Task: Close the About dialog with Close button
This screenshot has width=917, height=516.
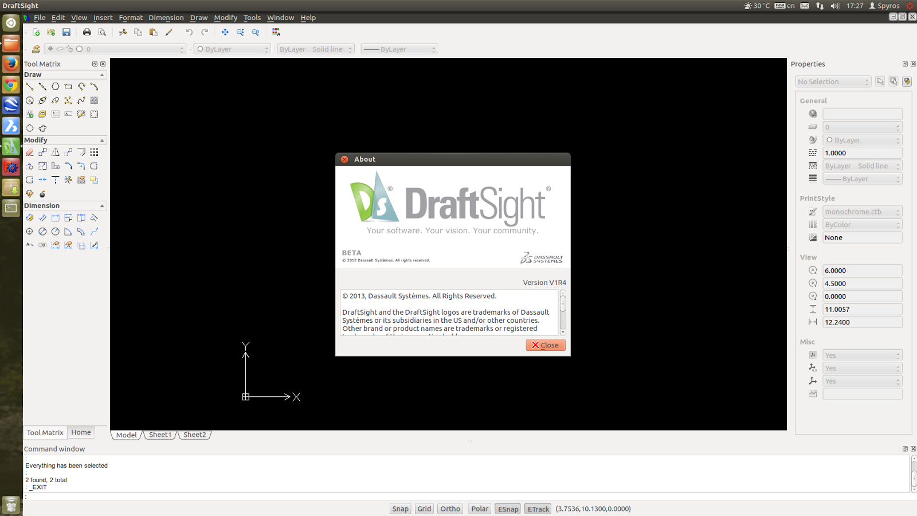Action: 546,345
